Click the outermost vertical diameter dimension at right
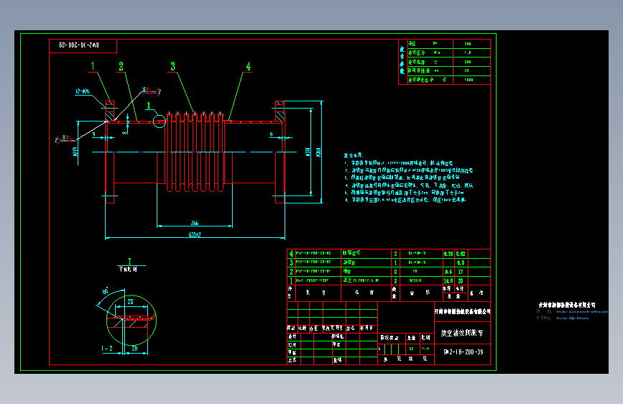The image size is (623, 404). pyautogui.click(x=318, y=152)
